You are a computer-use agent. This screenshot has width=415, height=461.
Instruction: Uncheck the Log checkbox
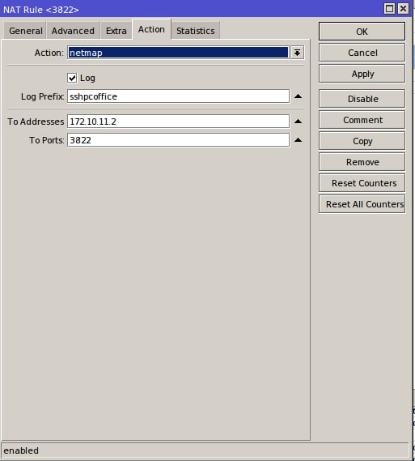point(72,78)
